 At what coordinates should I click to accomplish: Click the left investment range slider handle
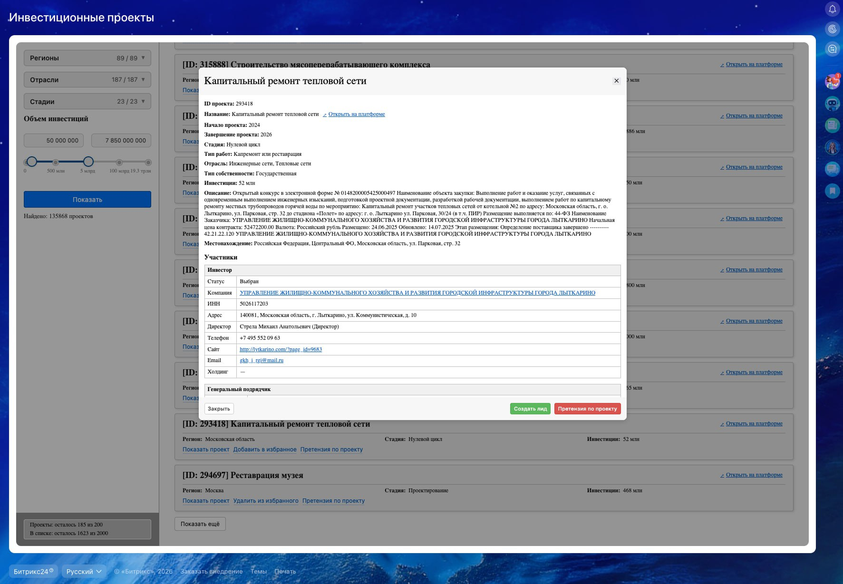pos(32,162)
